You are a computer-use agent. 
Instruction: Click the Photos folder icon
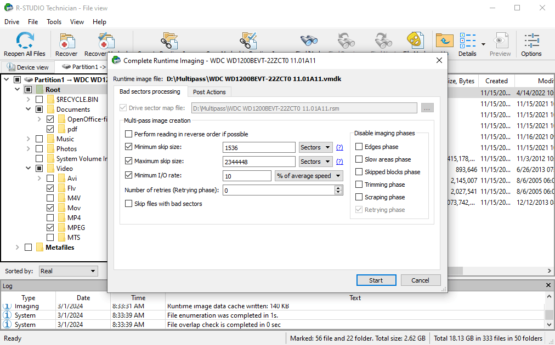[50, 149]
